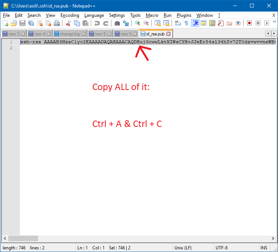This screenshot has height=252, width=278.
Task: Switch to the new 6 tab
Action: [x=126, y=34]
